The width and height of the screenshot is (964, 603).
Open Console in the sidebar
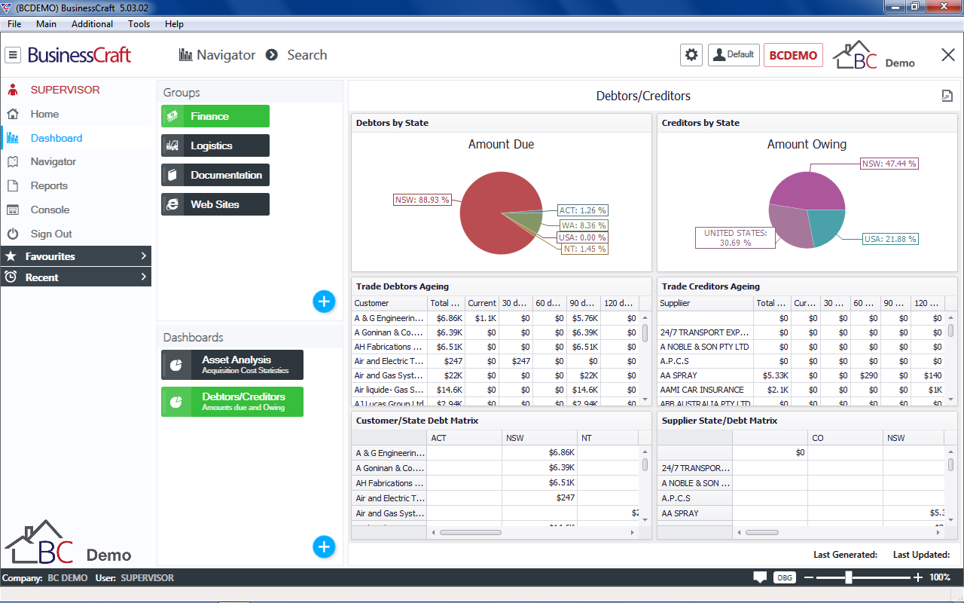pyautogui.click(x=50, y=210)
